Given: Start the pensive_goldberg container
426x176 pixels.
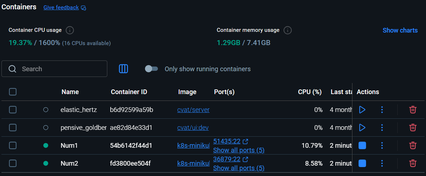Looking at the screenshot, I should [x=362, y=127].
